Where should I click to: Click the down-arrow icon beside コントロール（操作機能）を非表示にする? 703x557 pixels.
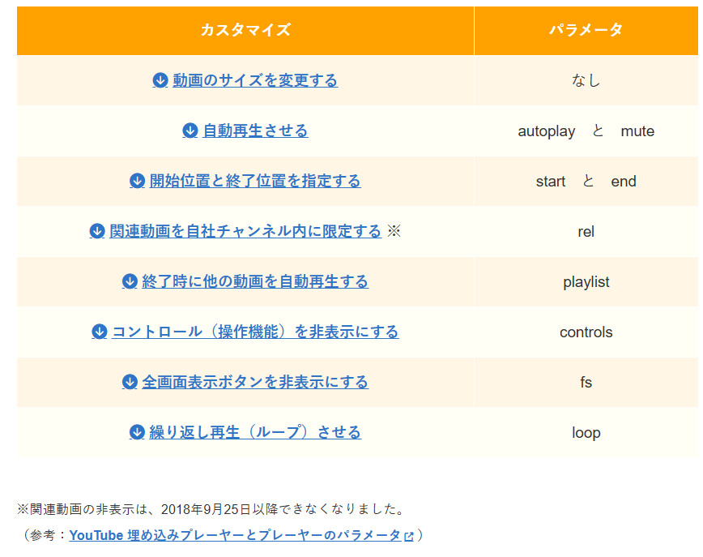click(100, 332)
